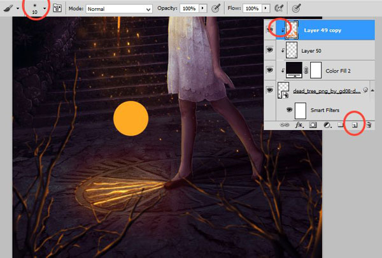The image size is (382, 258).
Task: Open the layer style fx menu
Action: click(x=299, y=125)
